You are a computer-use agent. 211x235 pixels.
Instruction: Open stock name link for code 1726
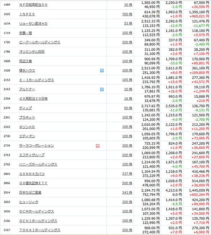pos(40,42)
